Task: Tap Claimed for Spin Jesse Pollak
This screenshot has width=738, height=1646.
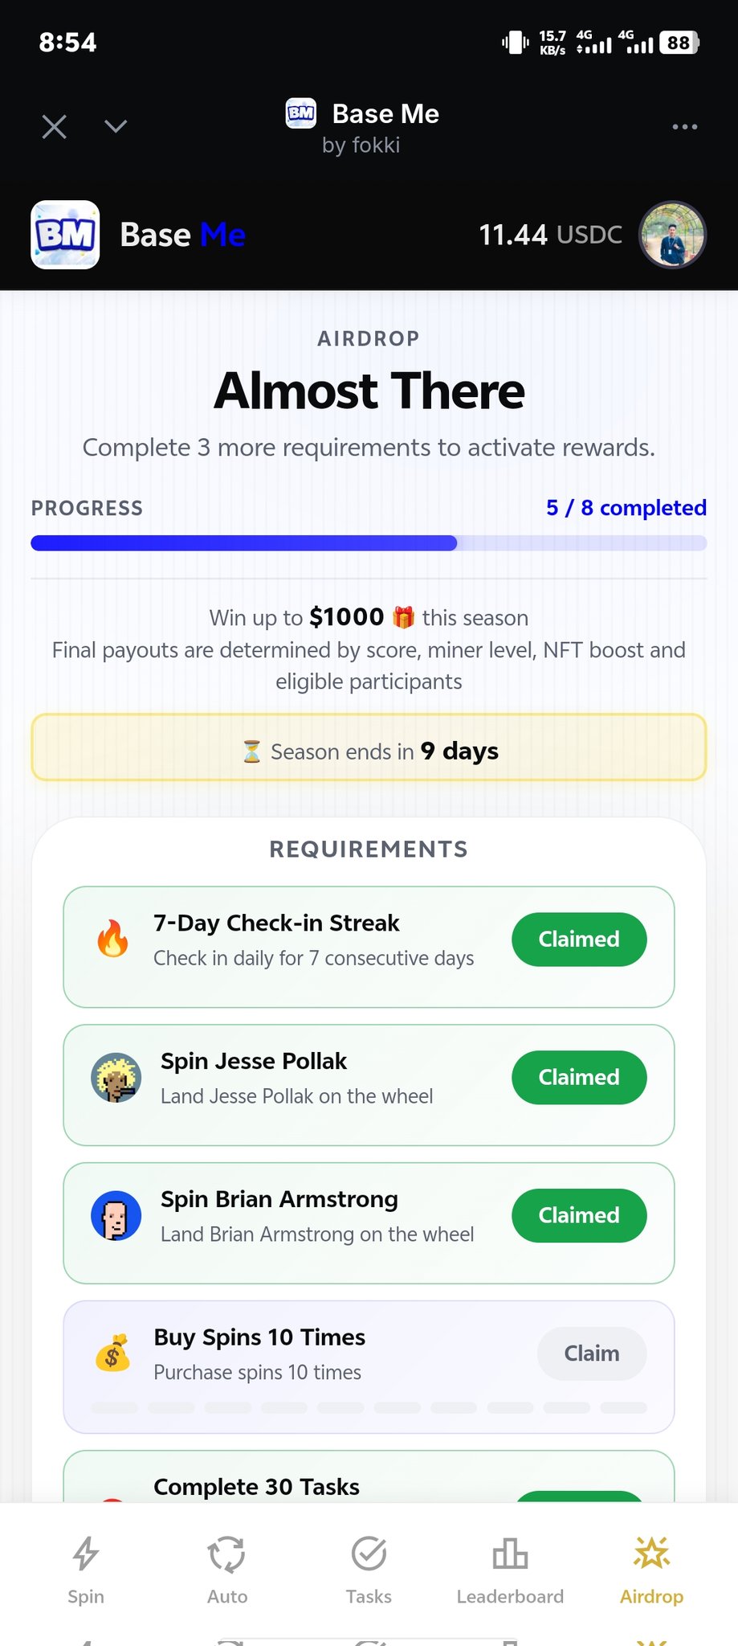Action: coord(579,1077)
